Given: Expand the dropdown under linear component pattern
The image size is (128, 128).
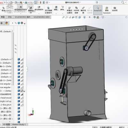Looking at the screenshot, I should [x=21, y=14].
